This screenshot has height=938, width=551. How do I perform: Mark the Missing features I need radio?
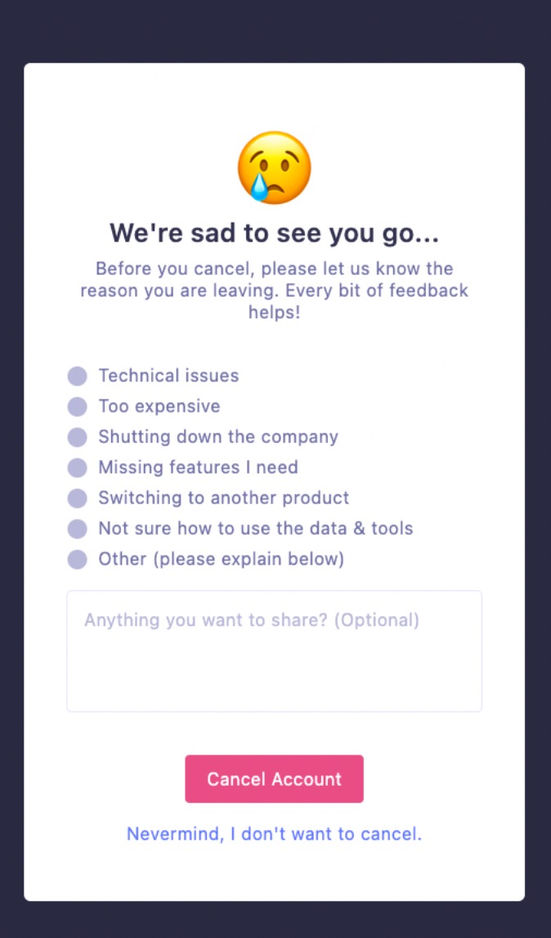click(77, 467)
